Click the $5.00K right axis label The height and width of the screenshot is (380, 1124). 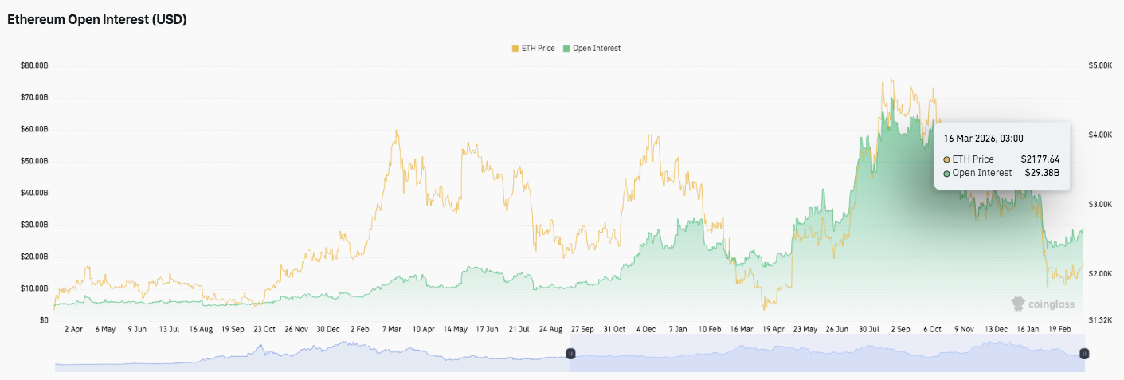click(1100, 65)
